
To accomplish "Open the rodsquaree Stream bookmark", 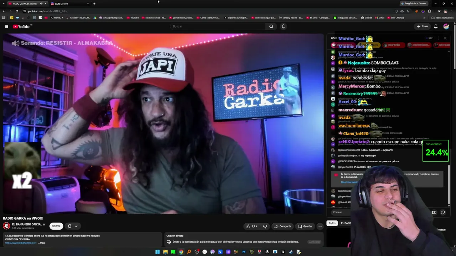I will pyautogui.click(x=346, y=17).
